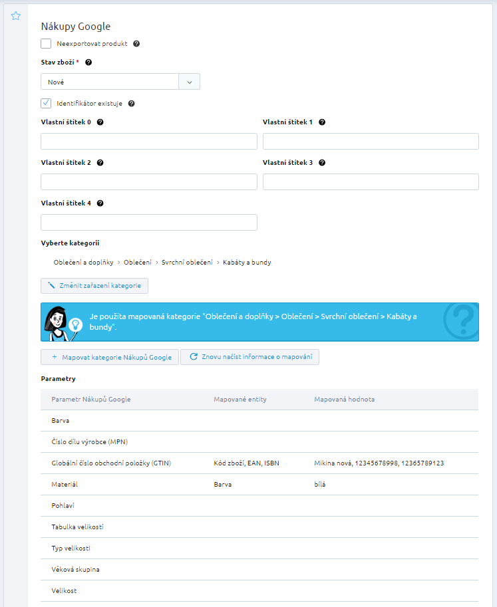The height and width of the screenshot is (607, 497).
Task: Open help icon for Vlastní štítek 0
Action: coord(100,122)
